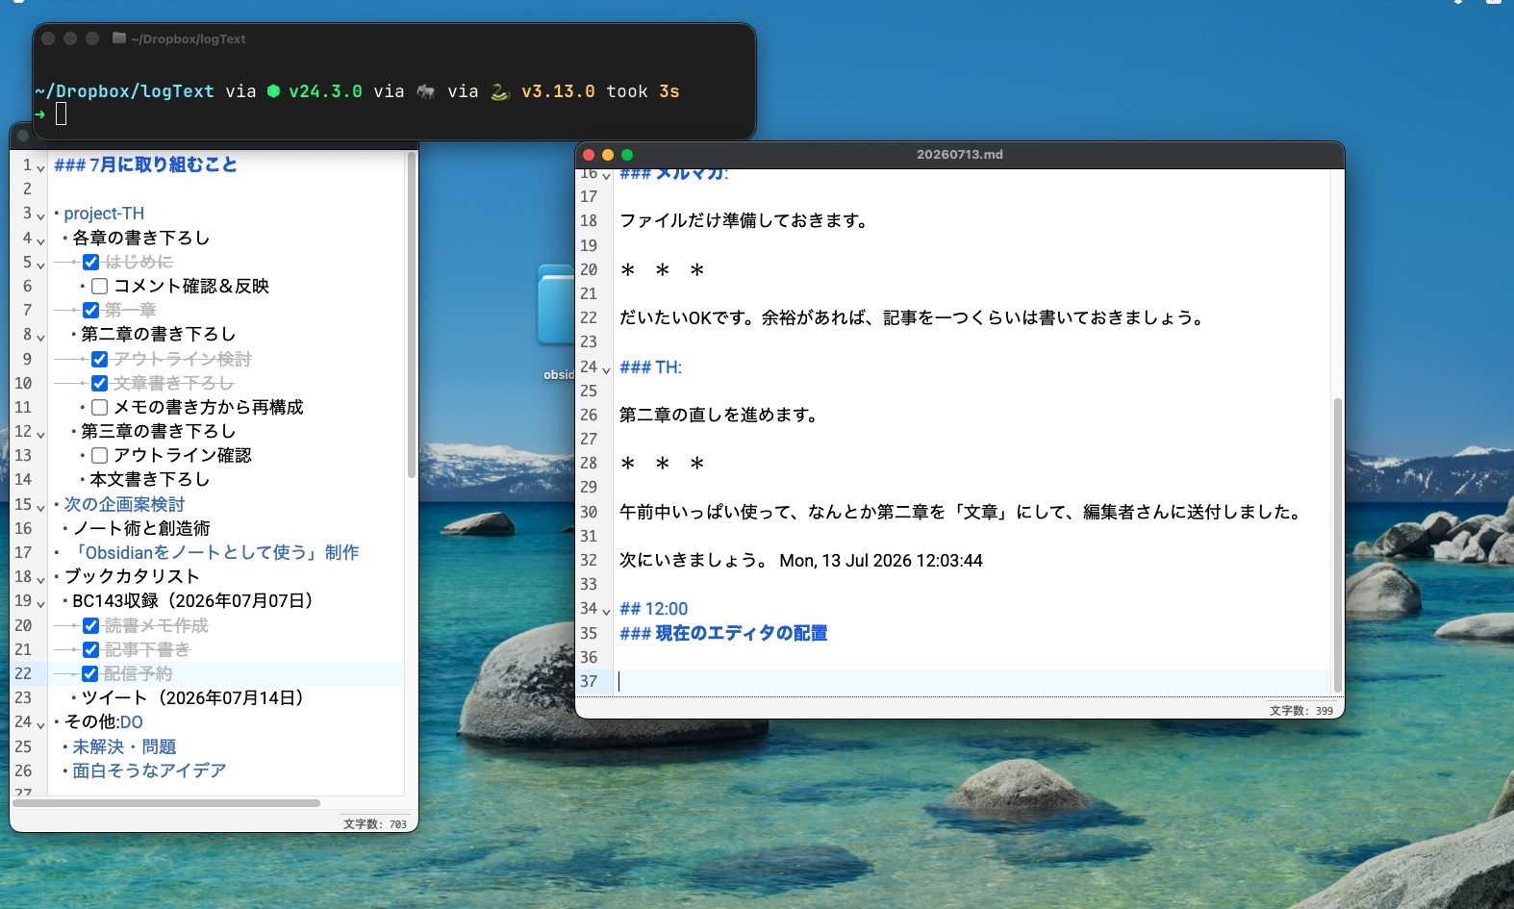
Task: Click the 各章の書き下ろし item
Action: coord(140,238)
